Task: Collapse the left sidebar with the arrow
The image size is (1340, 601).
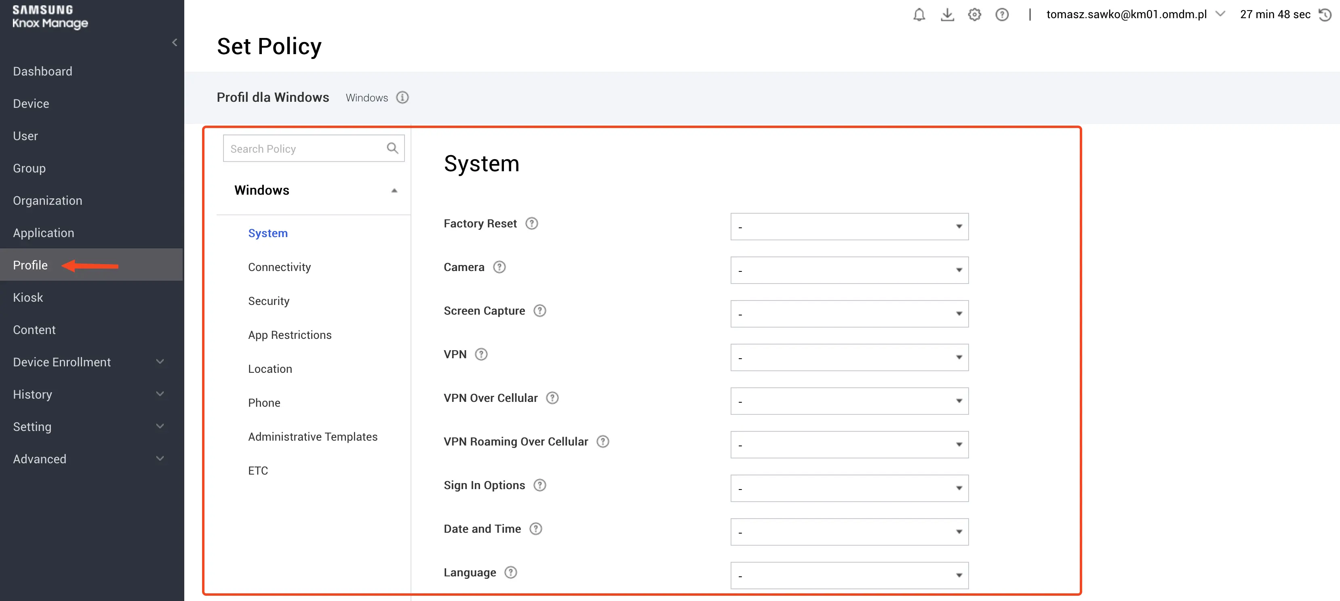Action: point(175,43)
